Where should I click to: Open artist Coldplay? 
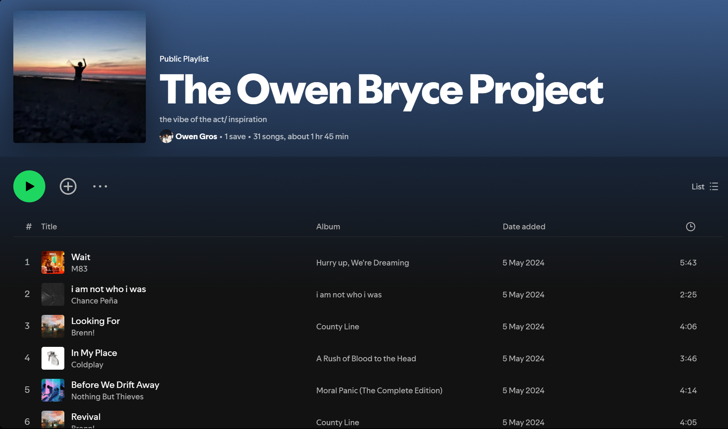pyautogui.click(x=87, y=365)
